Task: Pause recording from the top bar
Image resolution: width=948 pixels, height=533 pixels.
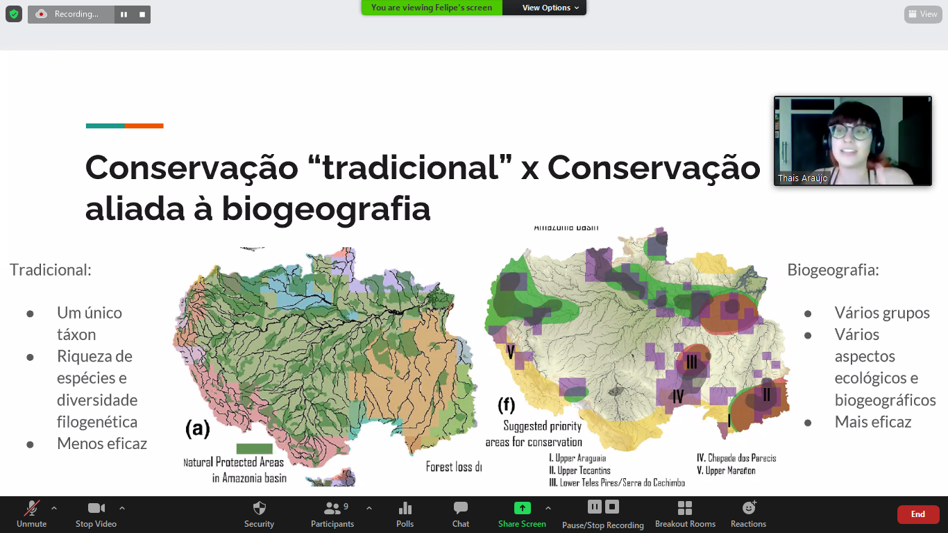Action: [x=124, y=15]
